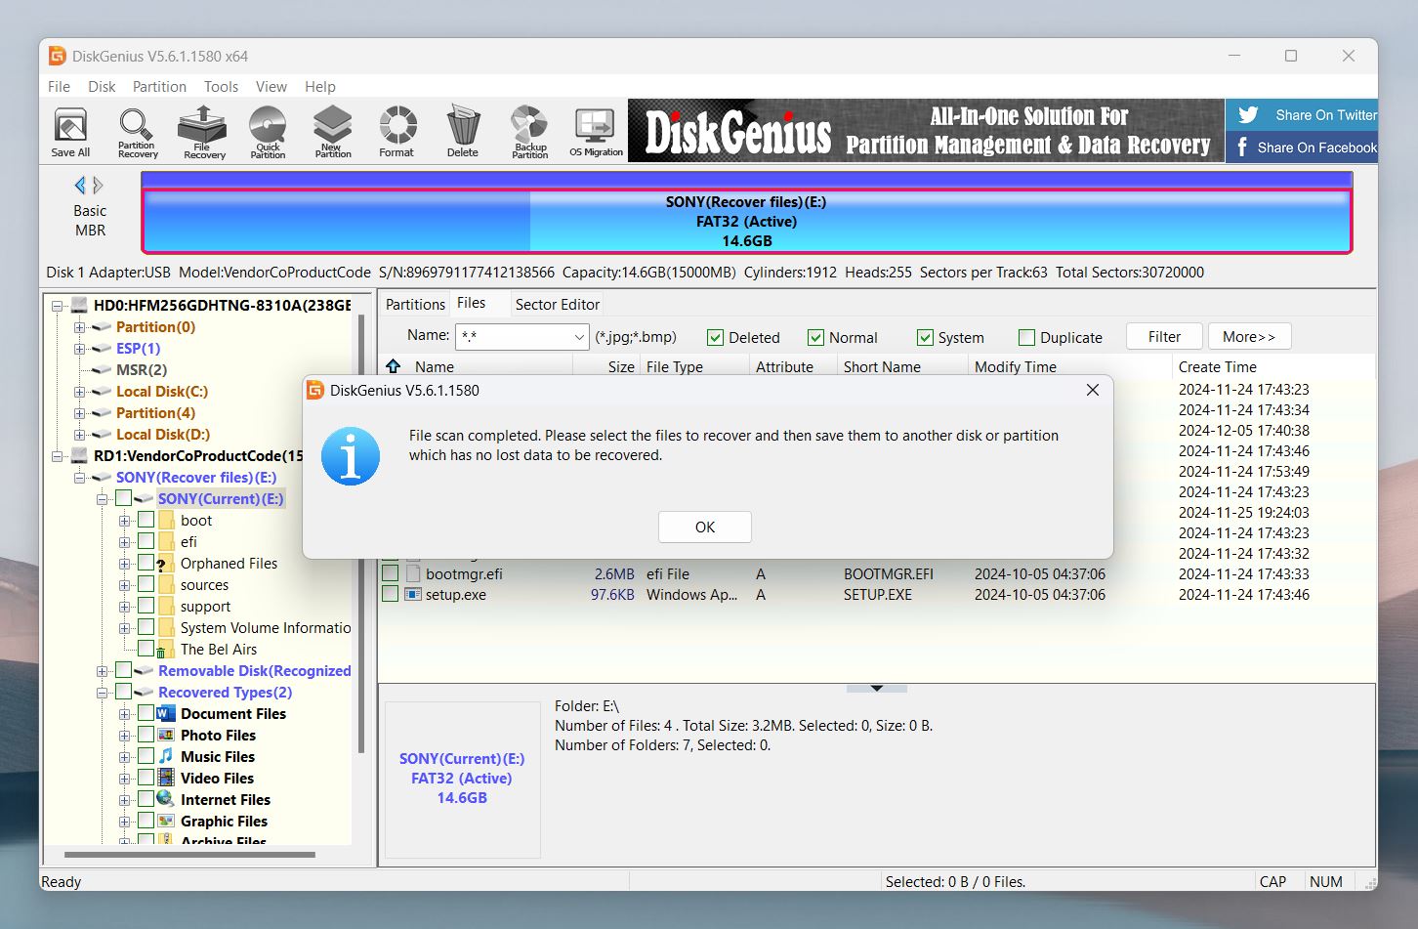Open the Disk menu
This screenshot has width=1418, height=929.
[x=102, y=86]
